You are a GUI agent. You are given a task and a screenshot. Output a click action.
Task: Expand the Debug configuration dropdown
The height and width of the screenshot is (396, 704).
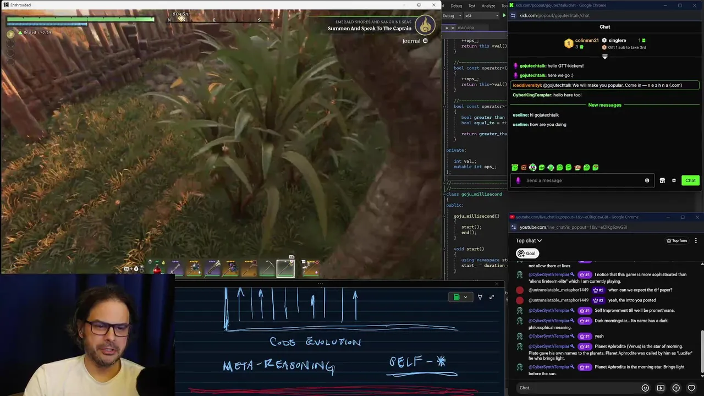click(452, 16)
